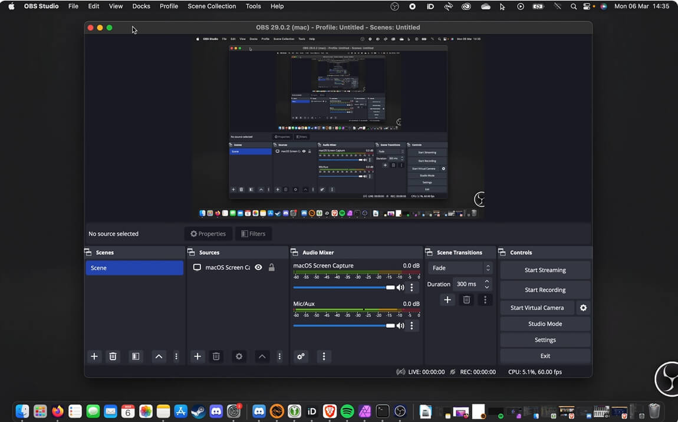Viewport: 678px width, 422px height.
Task: Click Start Virtual Camera
Action: [537, 308]
